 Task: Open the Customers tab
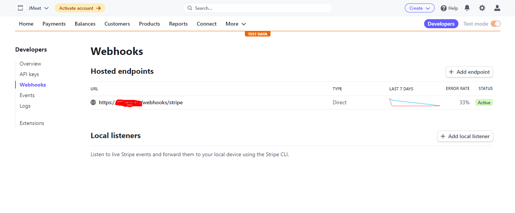[117, 24]
